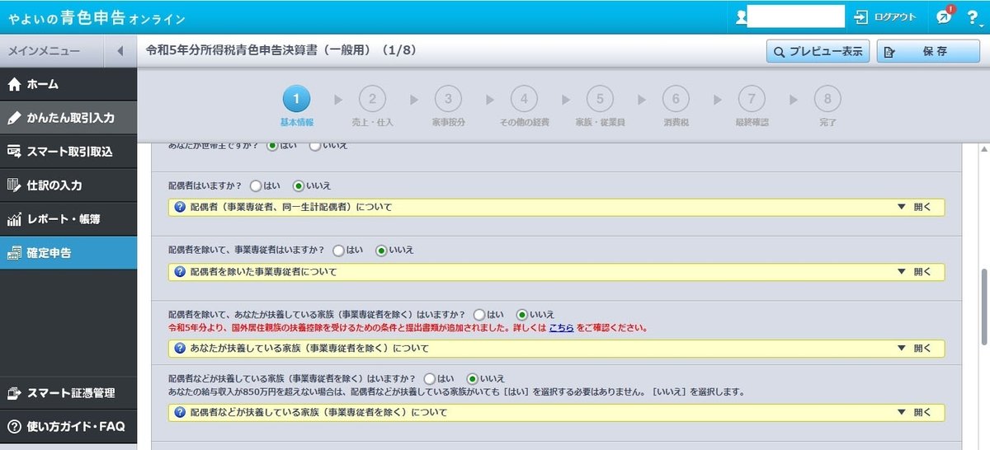The width and height of the screenshot is (990, 450).
Task: Go to step 8 完了 circle
Action: (827, 100)
